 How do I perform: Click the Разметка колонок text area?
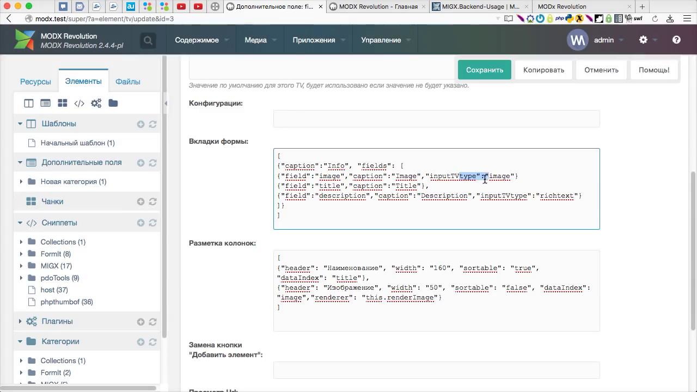coord(437,291)
